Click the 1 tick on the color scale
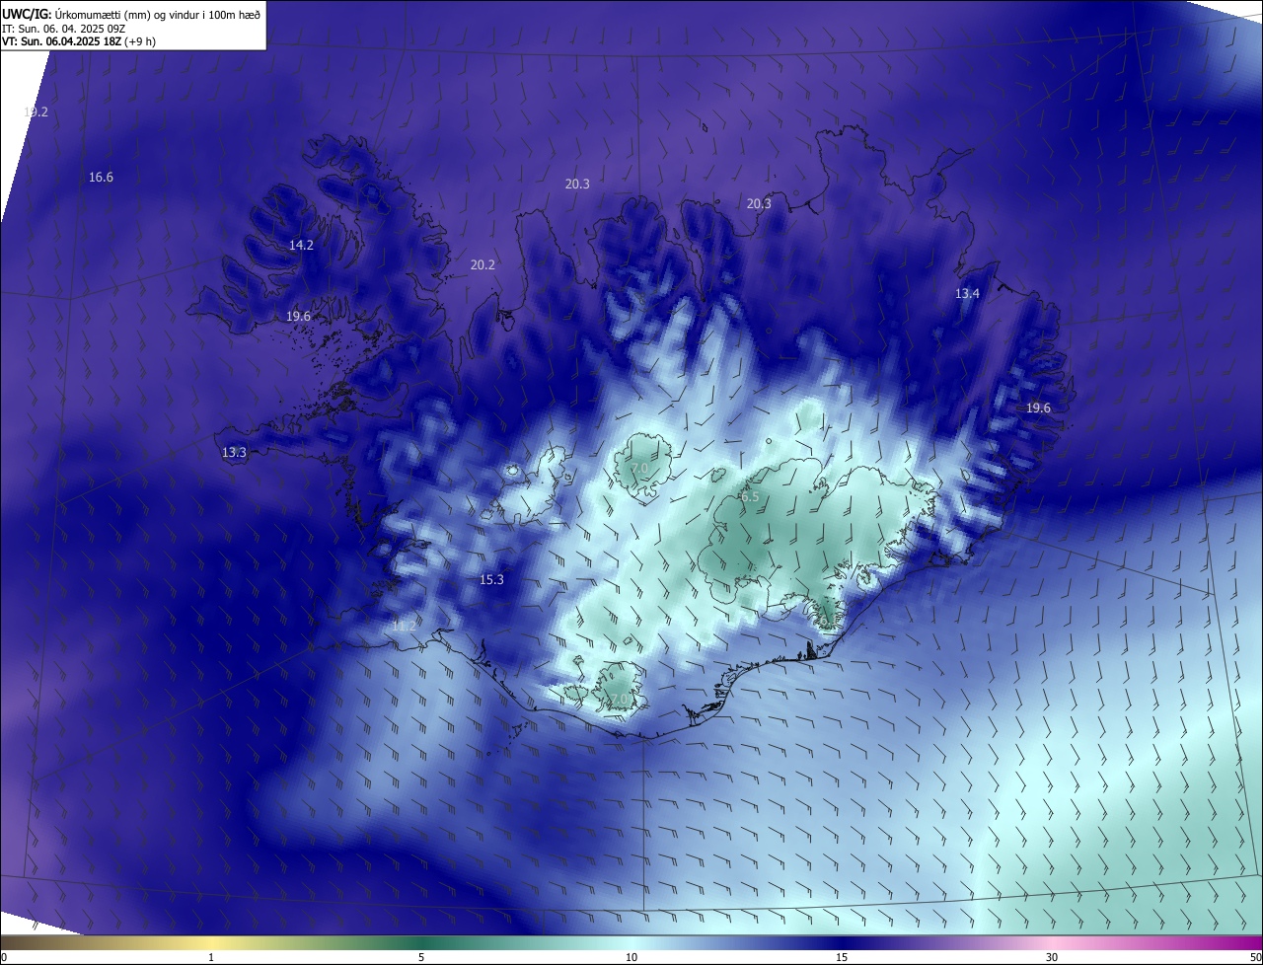This screenshot has width=1263, height=965. 211,957
